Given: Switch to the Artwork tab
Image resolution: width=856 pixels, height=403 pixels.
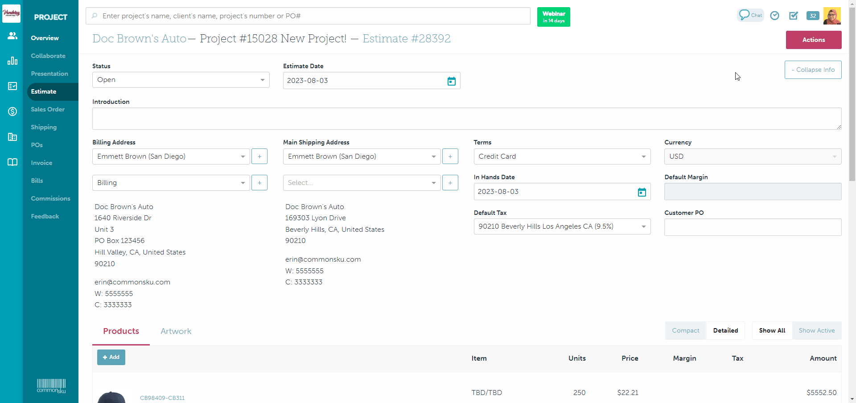Looking at the screenshot, I should (176, 331).
